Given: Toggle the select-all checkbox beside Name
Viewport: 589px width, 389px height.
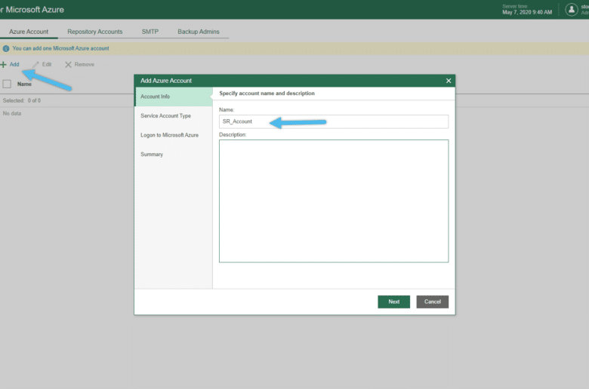Looking at the screenshot, I should coord(7,84).
